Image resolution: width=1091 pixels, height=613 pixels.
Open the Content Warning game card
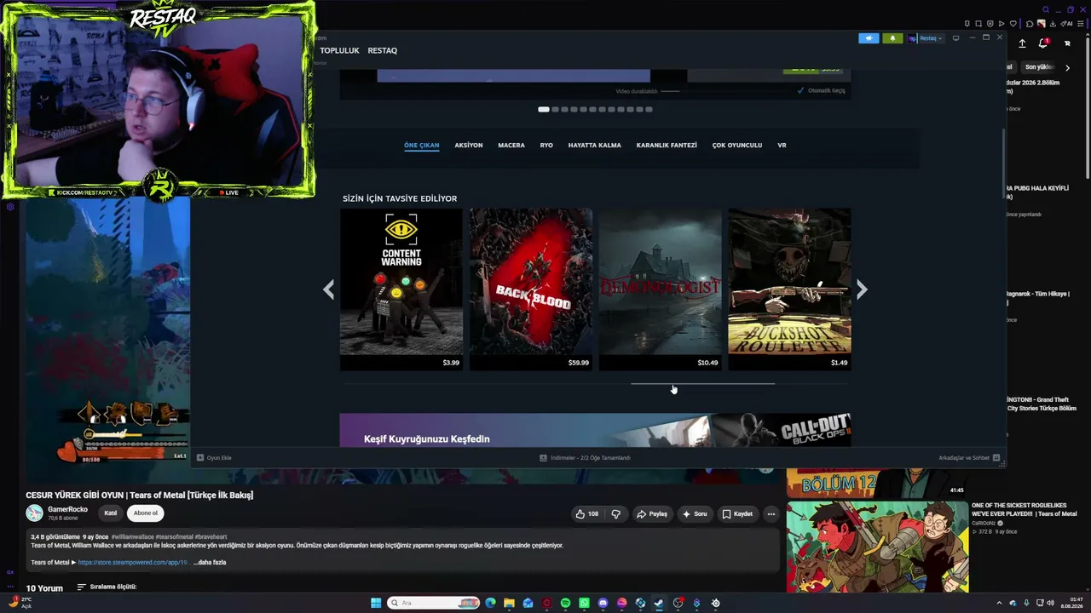point(401,289)
